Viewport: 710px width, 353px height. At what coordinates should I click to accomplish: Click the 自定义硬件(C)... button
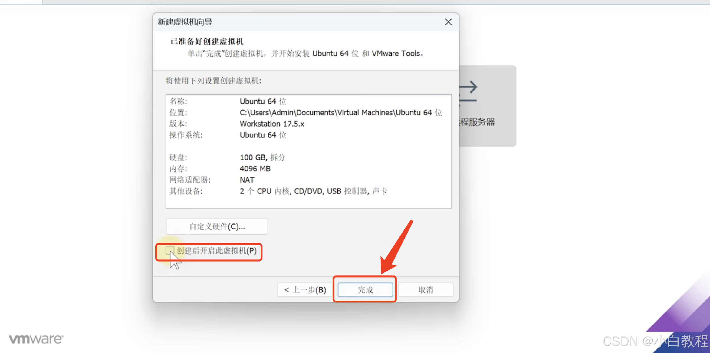coord(217,226)
